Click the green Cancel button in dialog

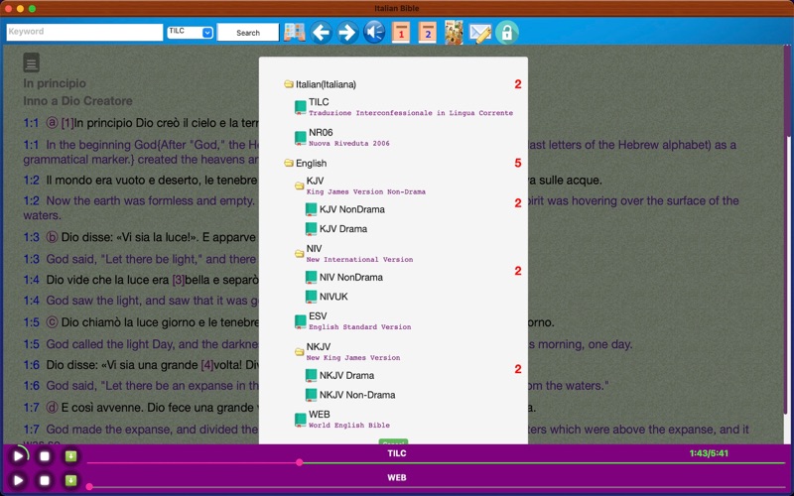[393, 441]
